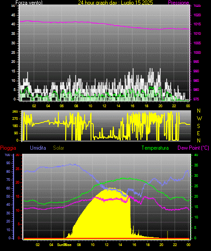
Task: Select the '985' pressure axis value
Action: click(196, 81)
